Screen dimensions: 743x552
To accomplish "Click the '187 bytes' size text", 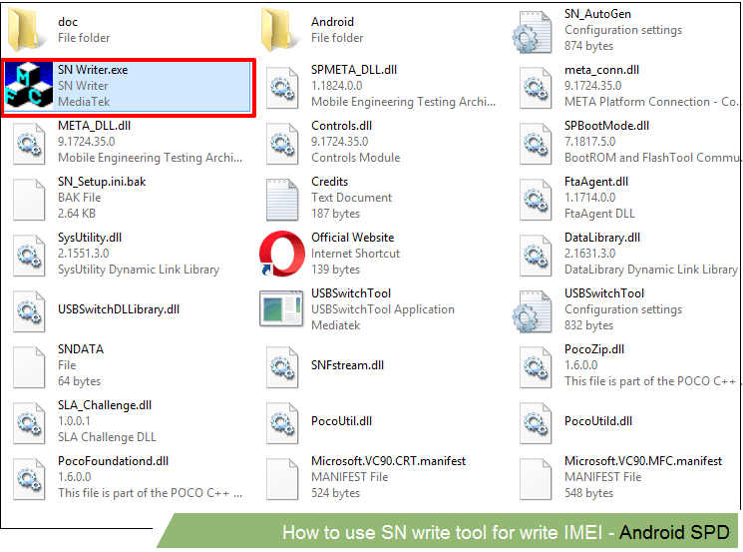I will 336,214.
